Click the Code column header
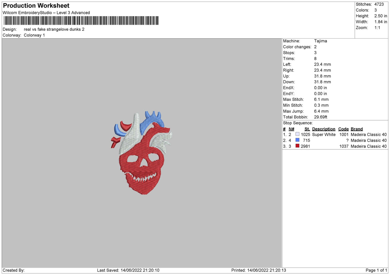Viewport: 390px width, 275px height. coord(343,129)
